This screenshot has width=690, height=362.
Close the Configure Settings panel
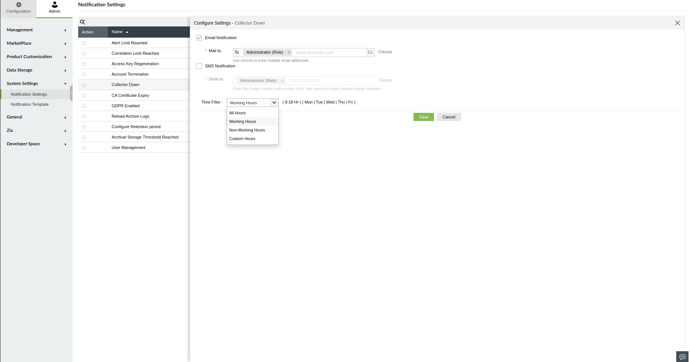677,23
